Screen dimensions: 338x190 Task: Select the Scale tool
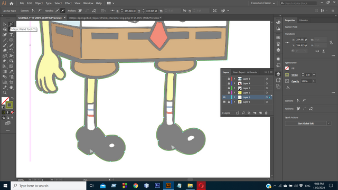coord(5,56)
